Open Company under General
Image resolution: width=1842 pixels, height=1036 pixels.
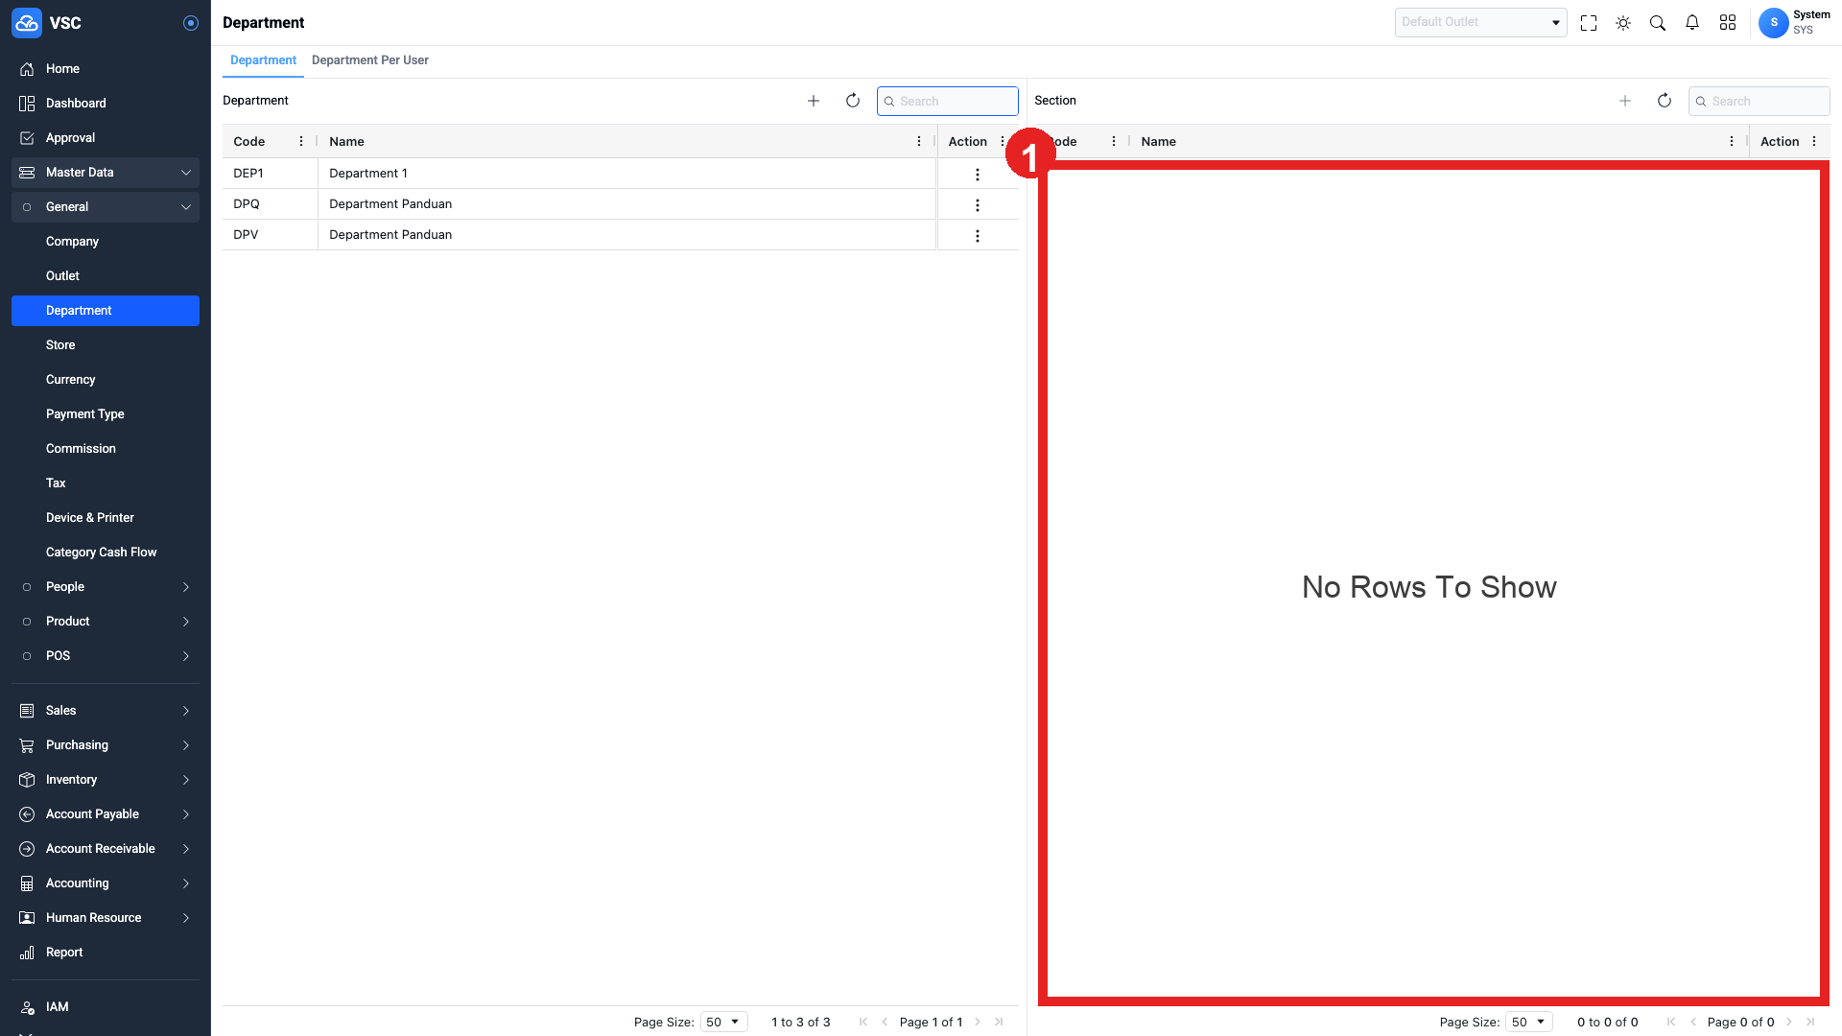click(x=106, y=242)
